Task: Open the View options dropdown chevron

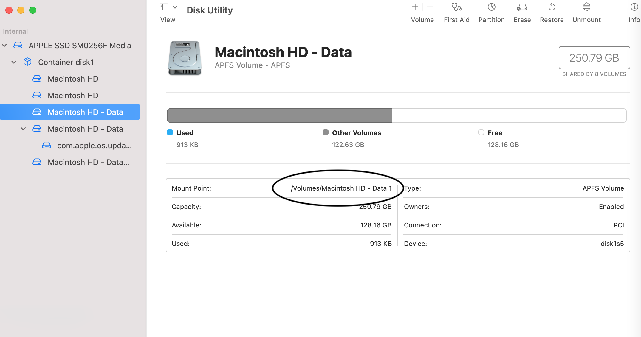Action: pyautogui.click(x=175, y=7)
